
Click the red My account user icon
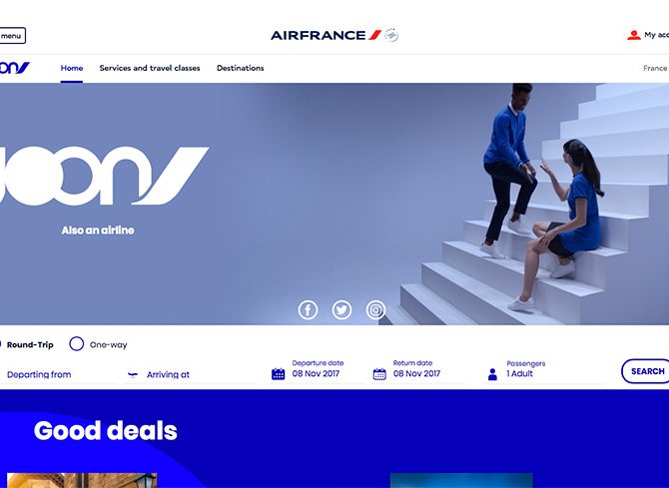click(634, 35)
